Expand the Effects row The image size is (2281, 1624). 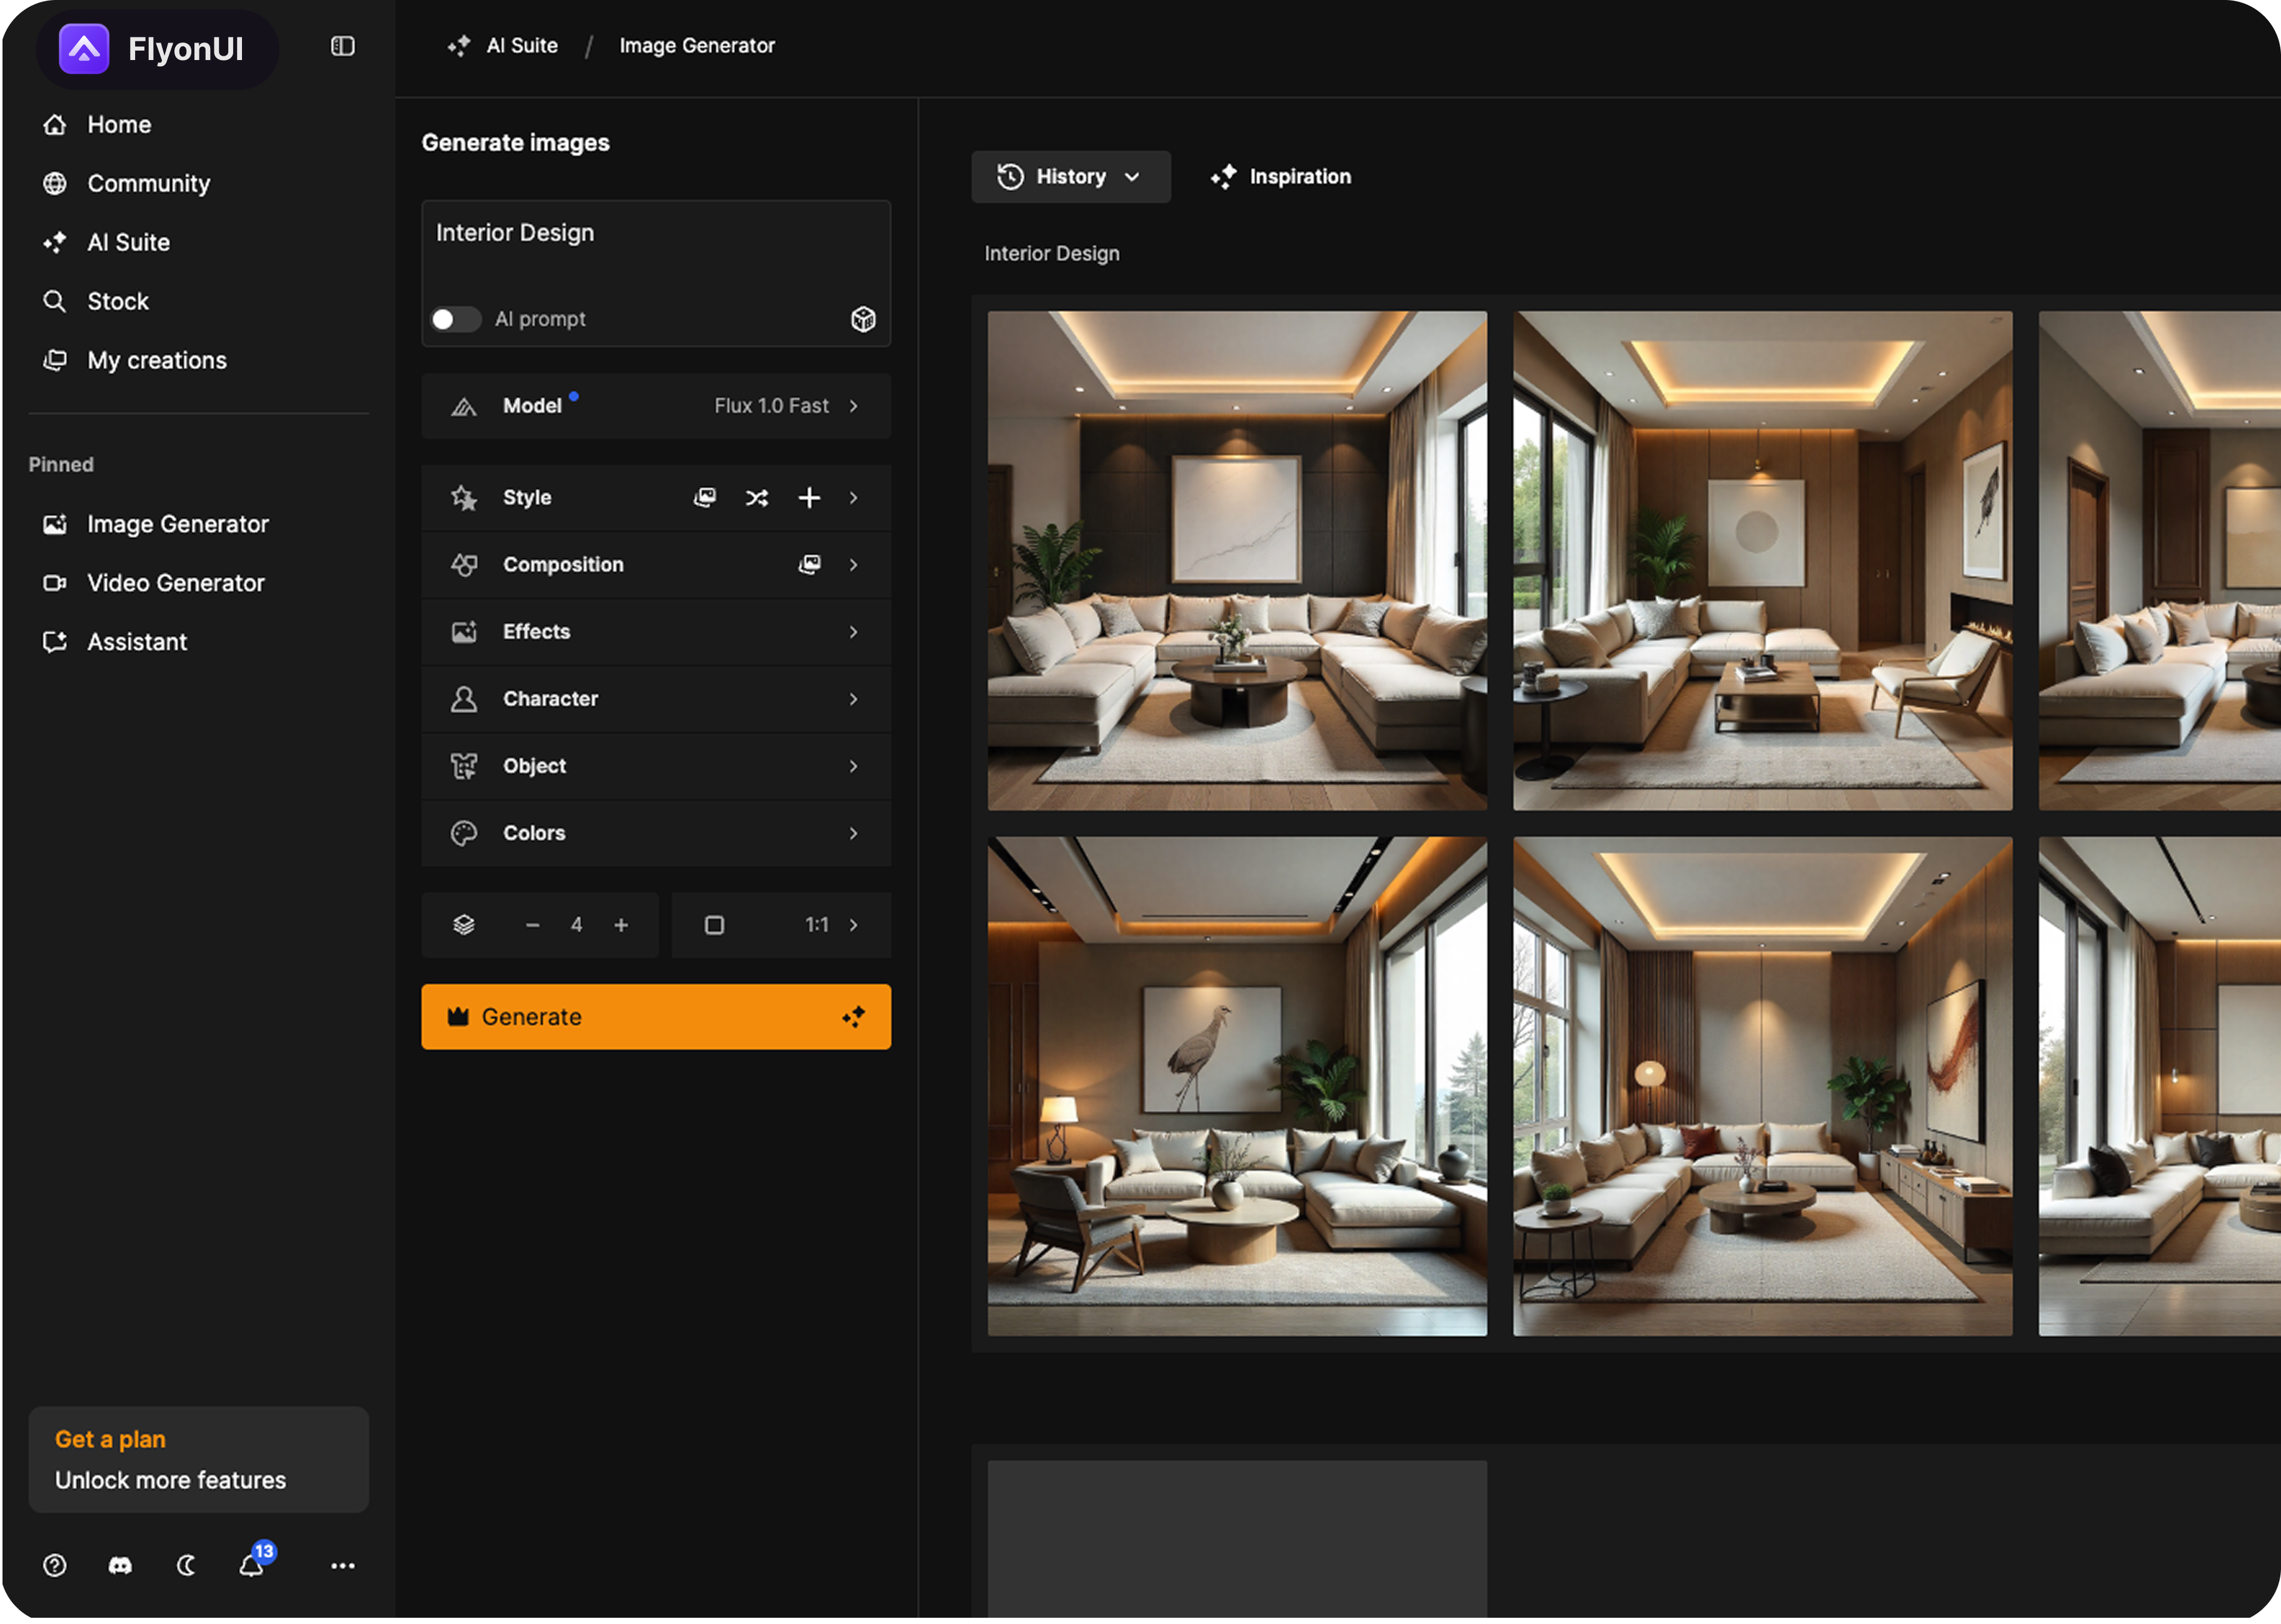[x=655, y=632]
